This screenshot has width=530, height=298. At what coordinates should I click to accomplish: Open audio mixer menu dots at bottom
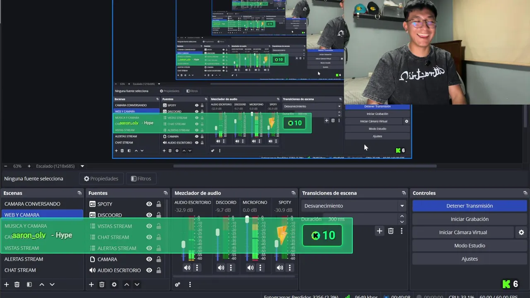click(x=190, y=284)
